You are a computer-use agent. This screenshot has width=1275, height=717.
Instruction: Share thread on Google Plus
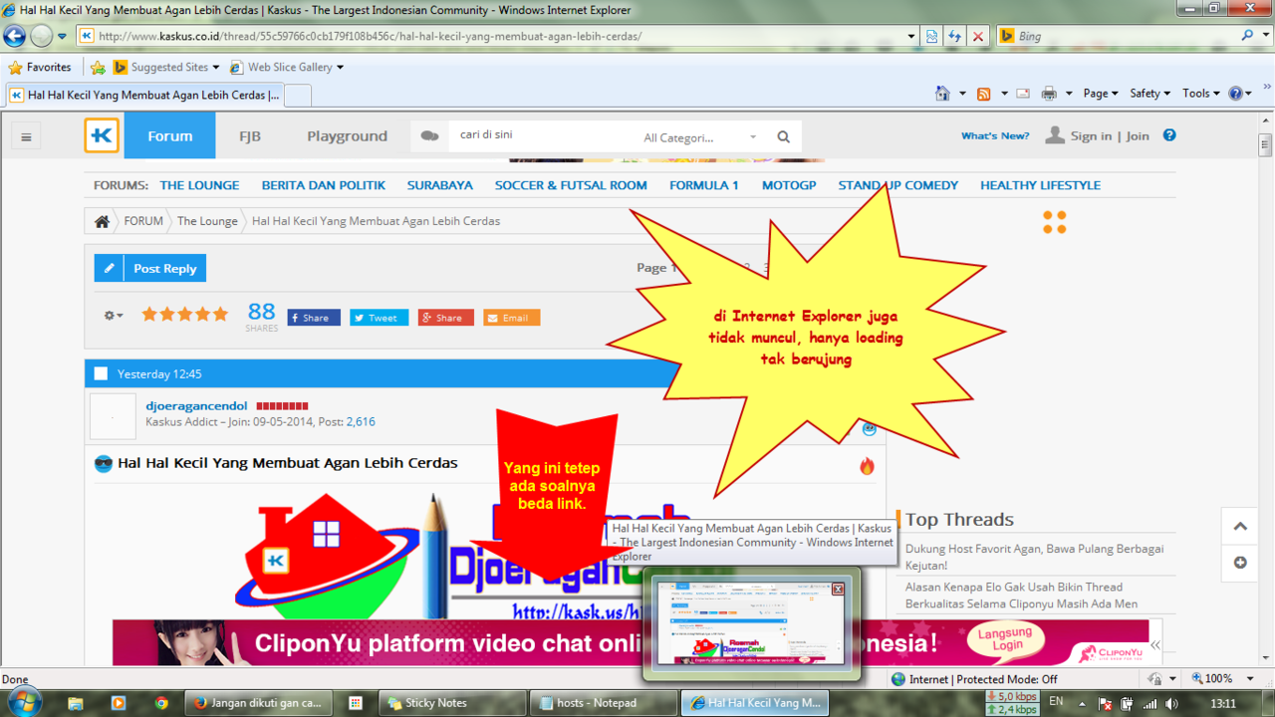point(445,318)
